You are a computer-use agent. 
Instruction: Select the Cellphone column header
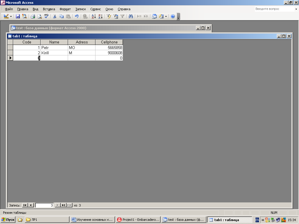click(109, 42)
